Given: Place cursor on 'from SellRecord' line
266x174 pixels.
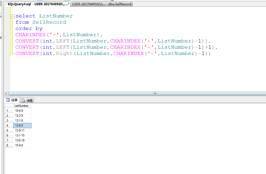Looking at the screenshot, I should [x=41, y=22].
